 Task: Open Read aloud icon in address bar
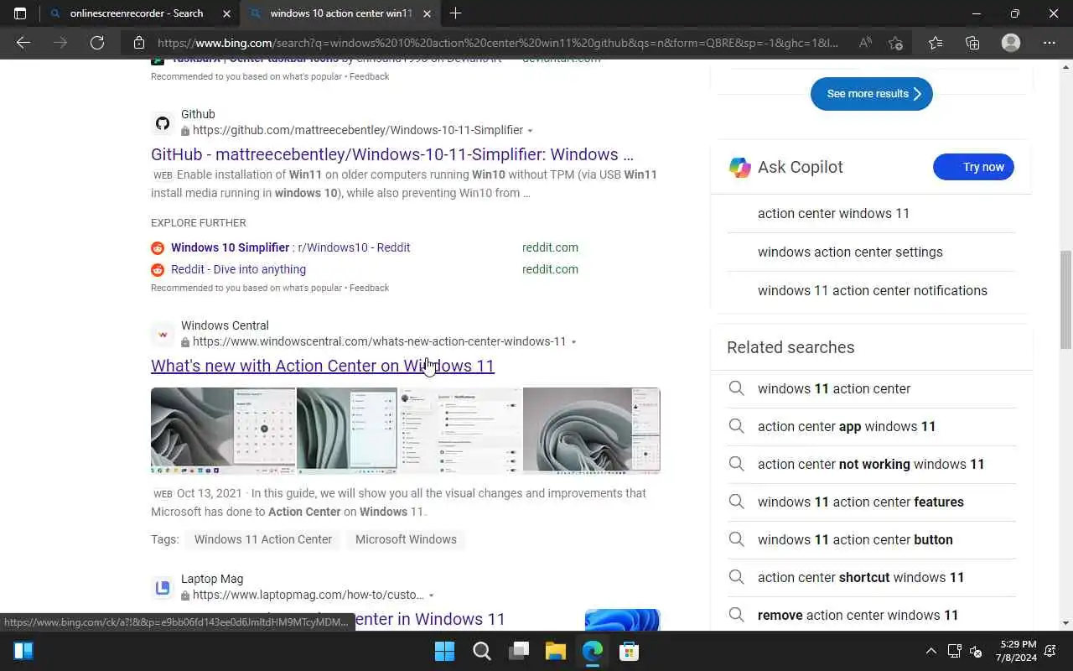(865, 43)
